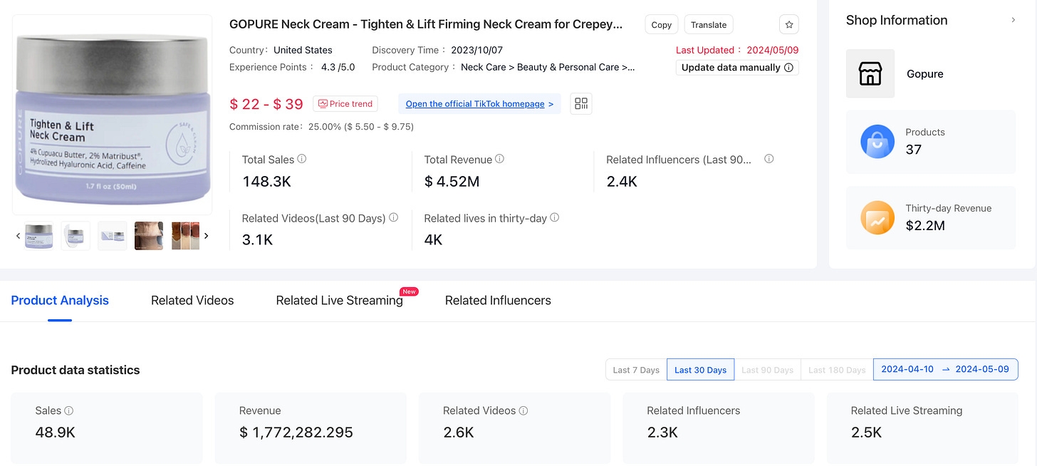This screenshot has width=1037, height=466.
Task: Click the Gopure shop storefront icon
Action: click(x=870, y=73)
